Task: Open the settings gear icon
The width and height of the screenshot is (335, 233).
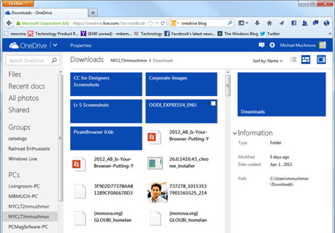Action: point(272,45)
